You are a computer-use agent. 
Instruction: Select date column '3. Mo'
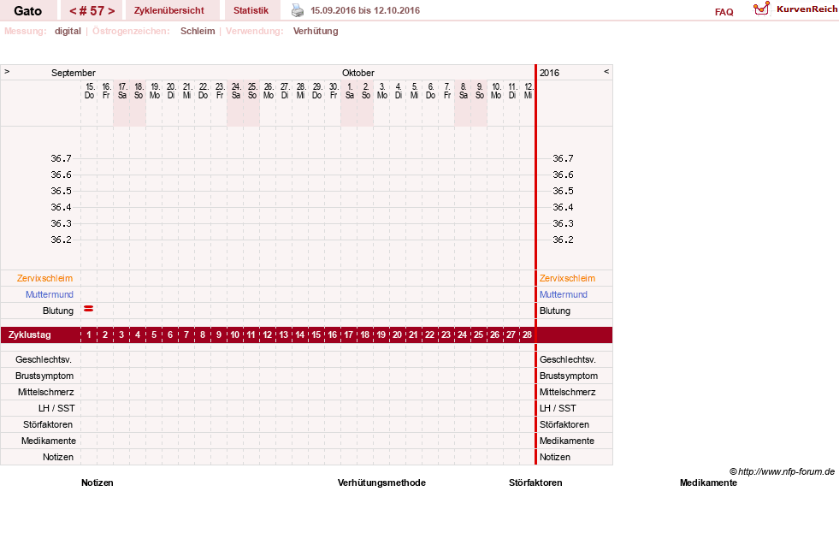(x=382, y=91)
